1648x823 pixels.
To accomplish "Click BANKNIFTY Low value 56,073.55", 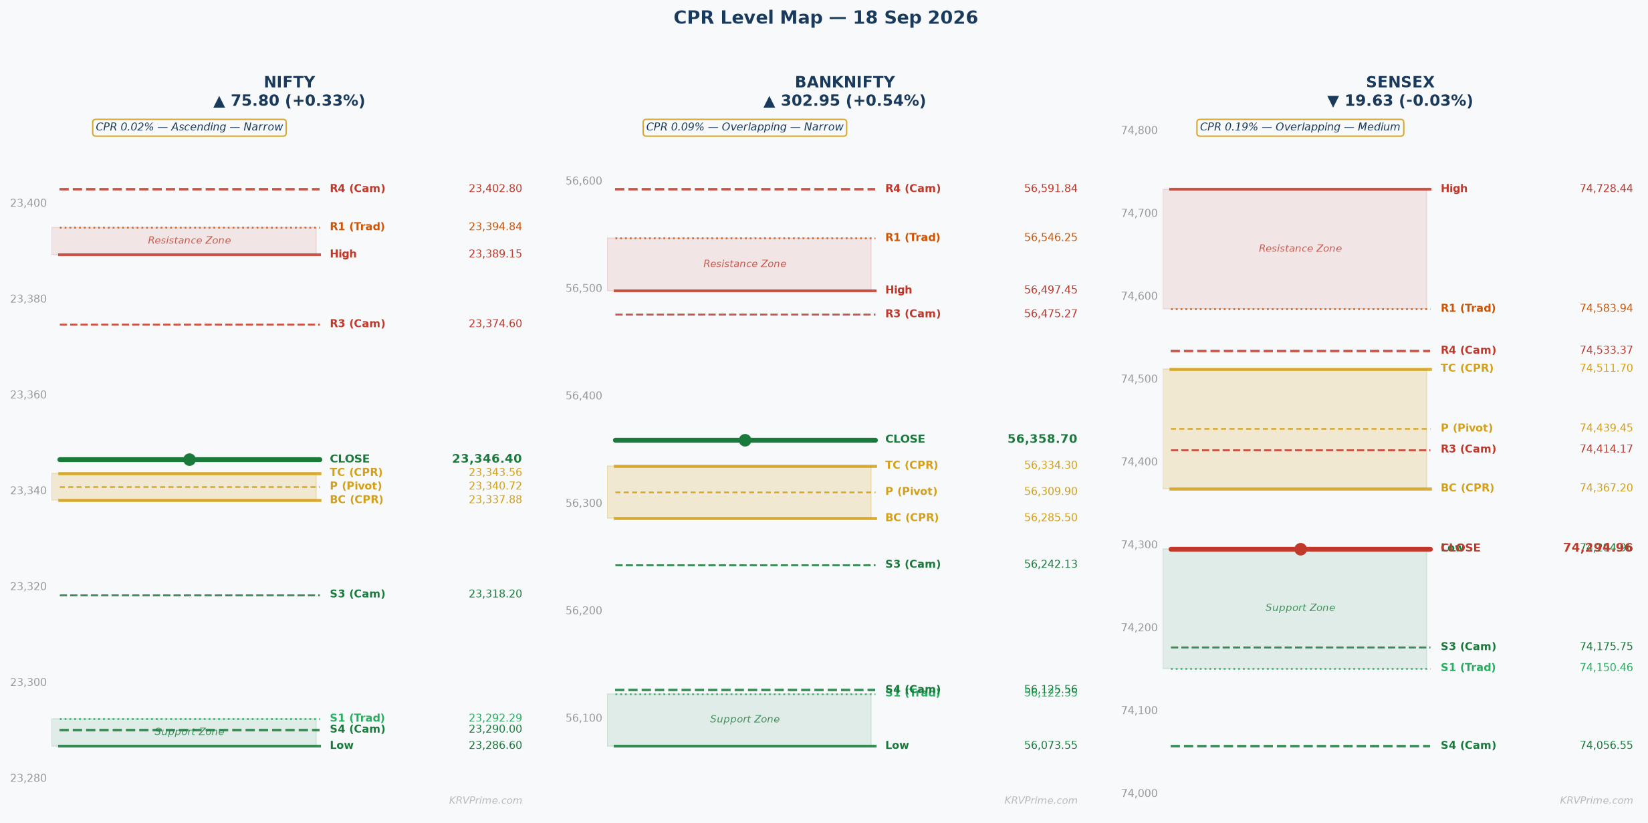I will coord(1051,746).
